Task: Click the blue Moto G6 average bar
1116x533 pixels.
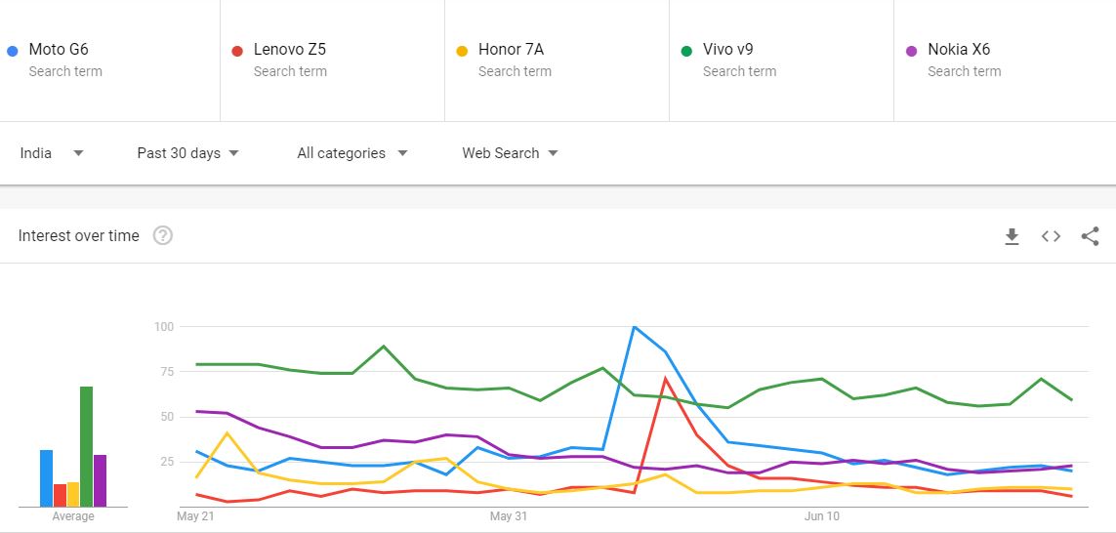Action: click(46, 478)
